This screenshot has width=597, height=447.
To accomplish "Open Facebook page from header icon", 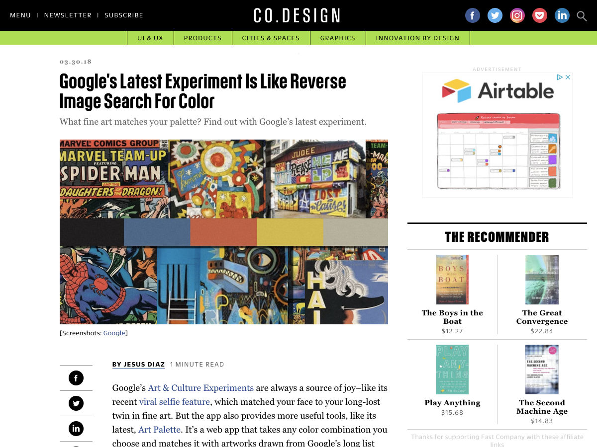I will (x=473, y=15).
